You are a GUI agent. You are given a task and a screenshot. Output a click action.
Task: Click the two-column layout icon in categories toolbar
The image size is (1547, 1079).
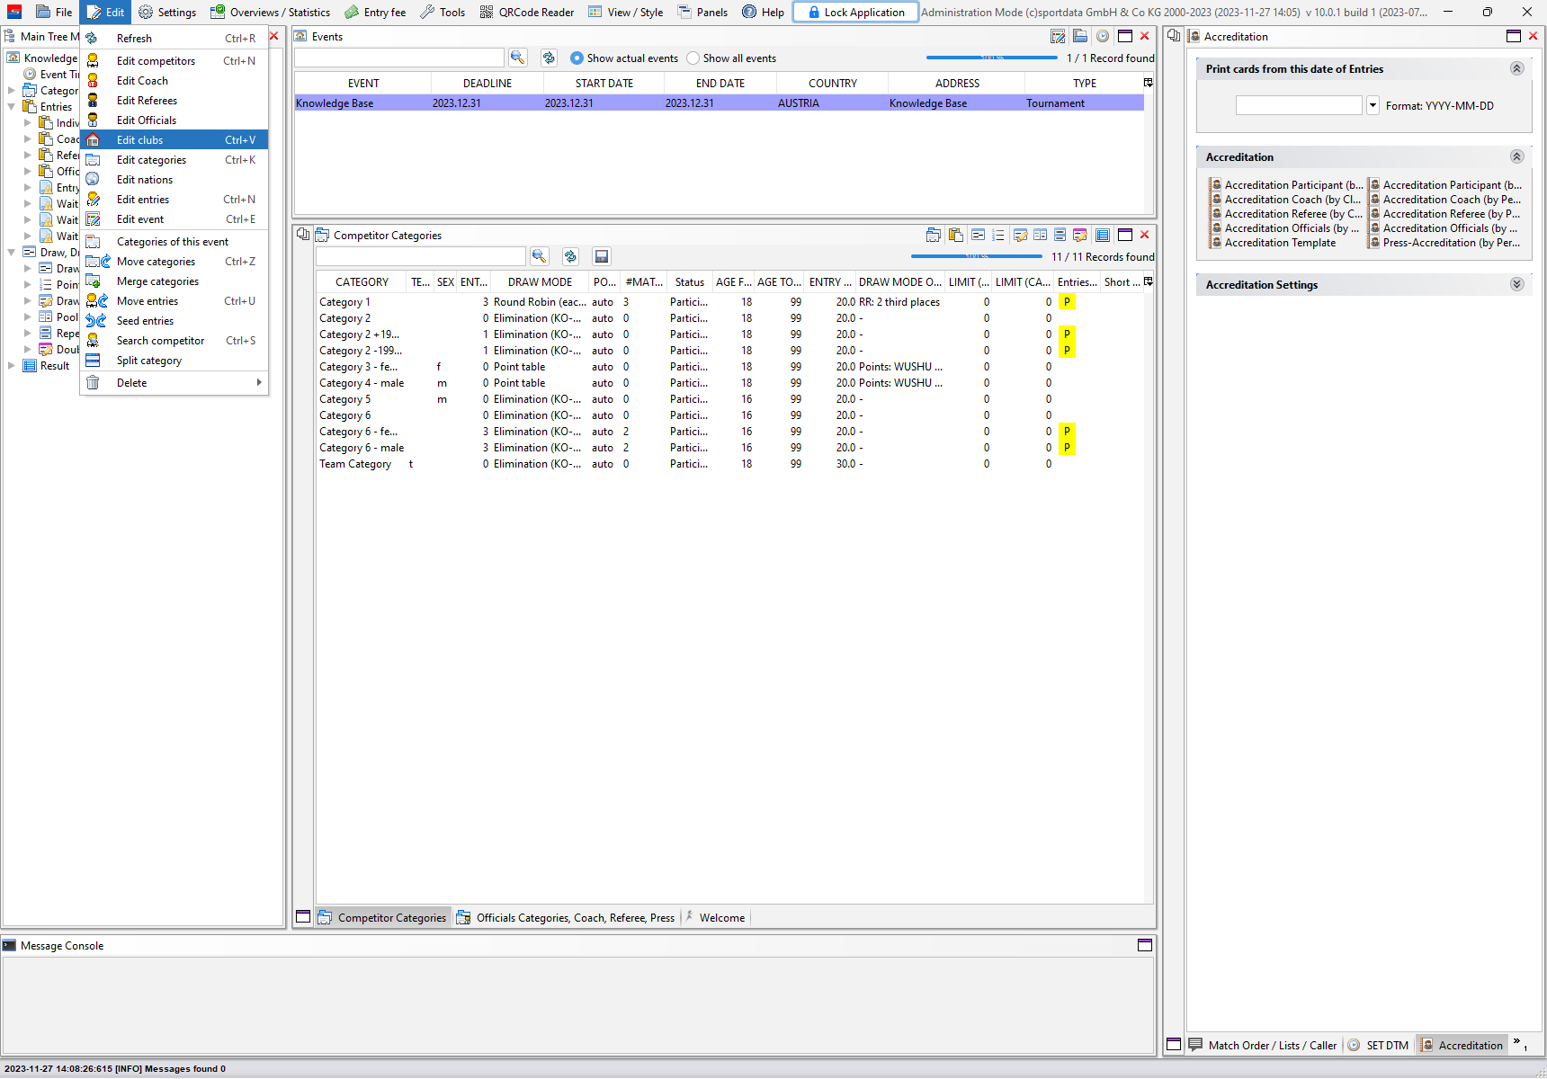1040,235
